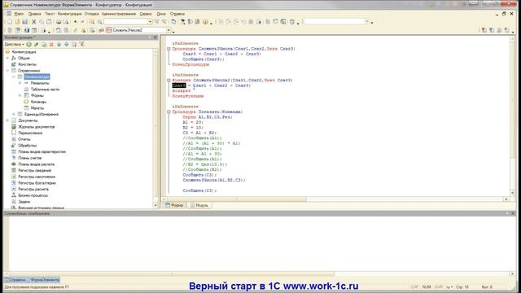Screen dimensions: 521x293
Task: Expand the Общие tree node
Action: [7, 58]
